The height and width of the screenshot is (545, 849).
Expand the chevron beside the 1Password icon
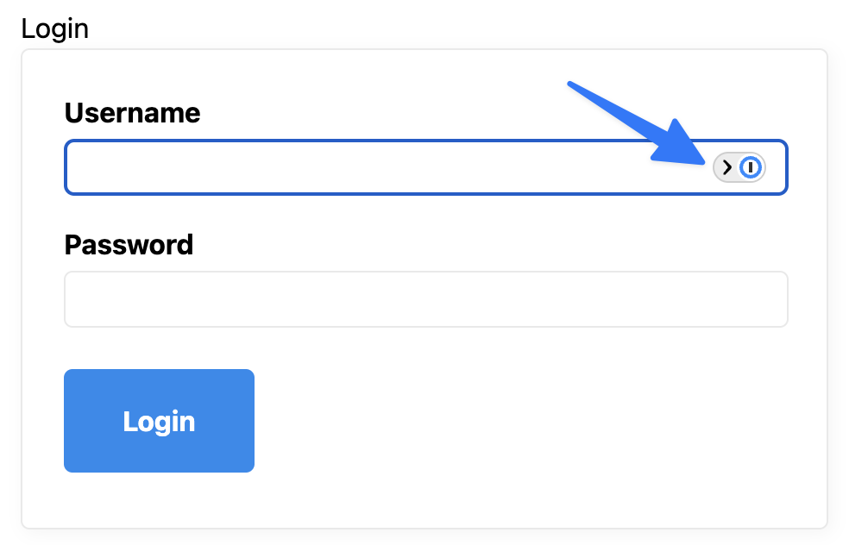[x=727, y=167]
